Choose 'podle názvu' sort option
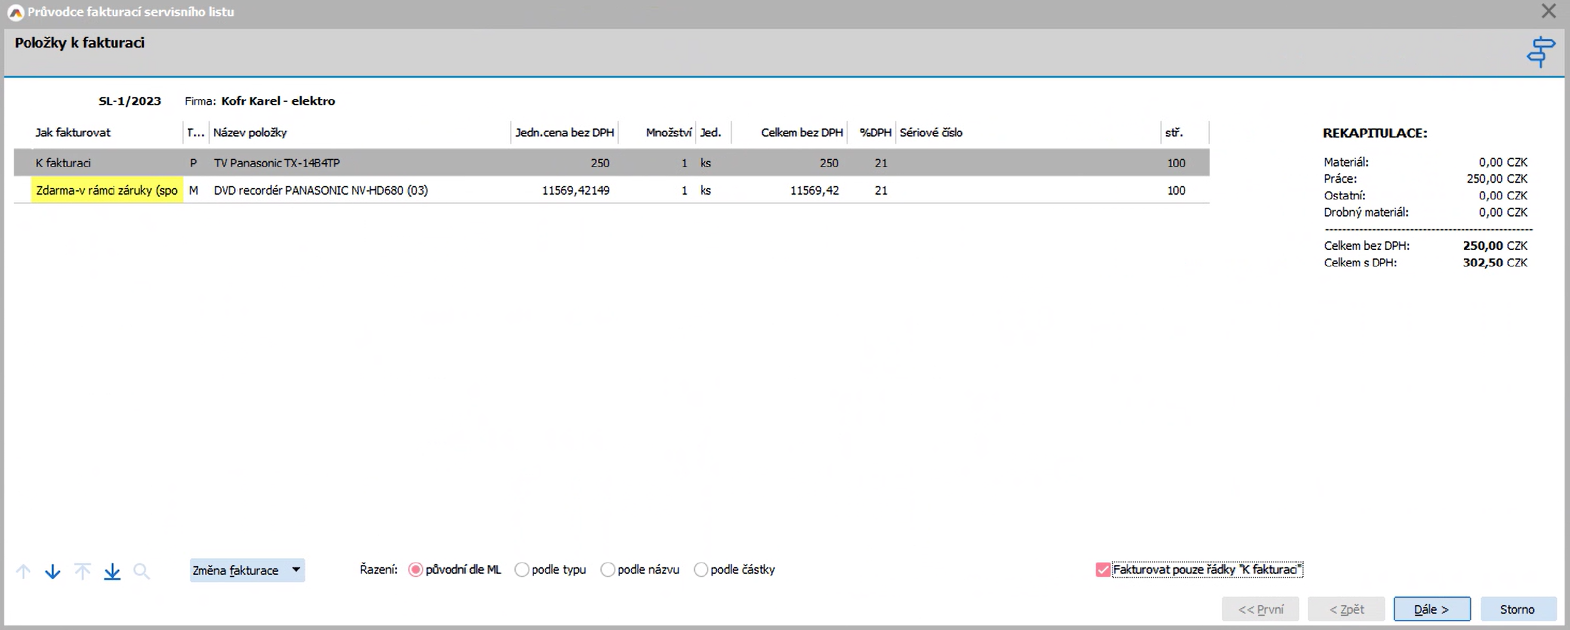 [x=608, y=569]
